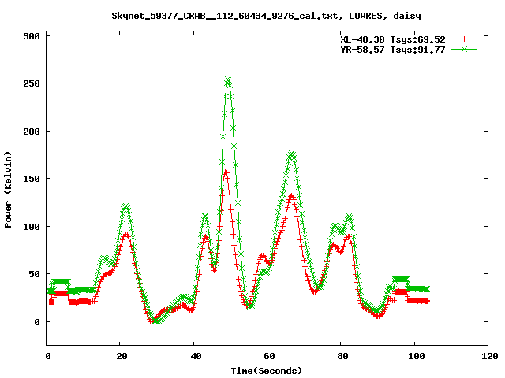Screen dimensions: 505x378
Task: Click the Power (Kelvin) y-axis label
Action: pos(8,190)
